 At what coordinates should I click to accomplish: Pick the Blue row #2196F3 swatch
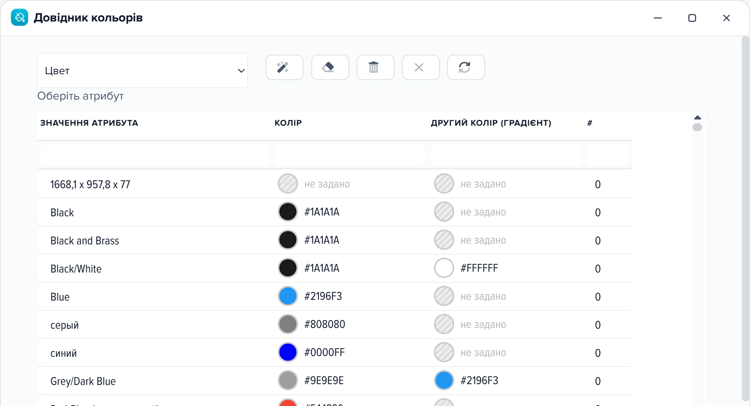point(288,296)
